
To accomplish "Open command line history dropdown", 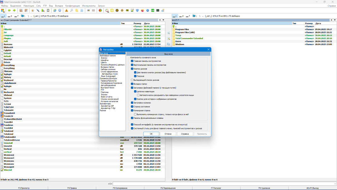I will pos(335,184).
